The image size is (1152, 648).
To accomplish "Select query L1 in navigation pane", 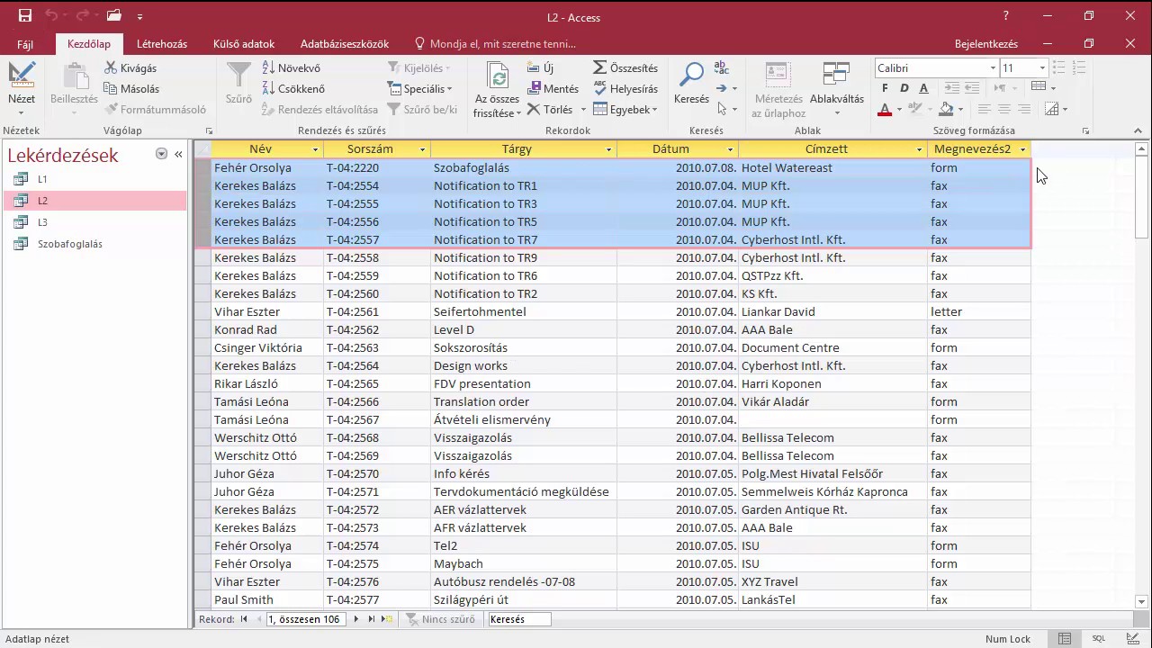I will [x=94, y=179].
